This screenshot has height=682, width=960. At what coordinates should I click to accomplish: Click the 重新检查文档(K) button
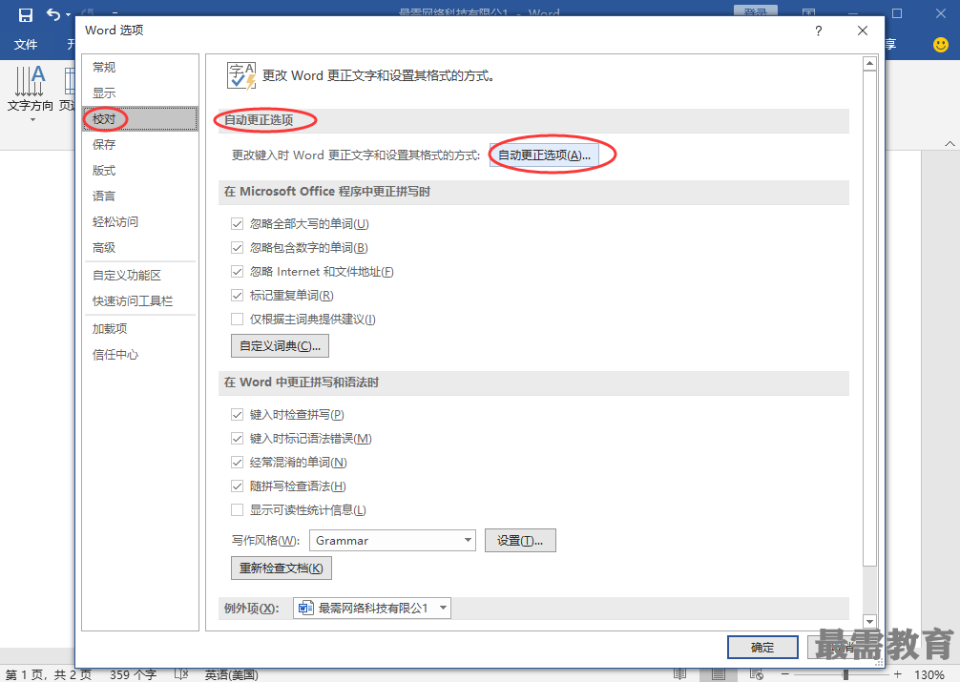coord(281,568)
